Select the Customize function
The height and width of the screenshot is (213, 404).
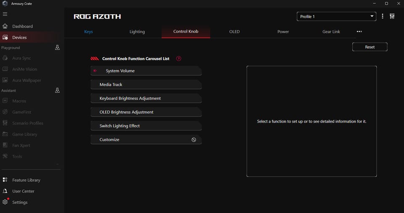click(146, 139)
